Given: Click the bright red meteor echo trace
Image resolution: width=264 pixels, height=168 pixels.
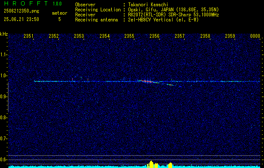Looking at the screenshot, I should [x=148, y=81].
